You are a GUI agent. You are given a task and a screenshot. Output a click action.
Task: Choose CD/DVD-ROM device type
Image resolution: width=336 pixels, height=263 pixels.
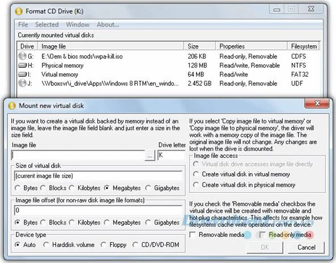click(x=135, y=244)
